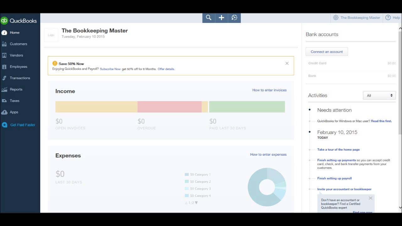Open How to enter expenses link
The width and height of the screenshot is (402, 226).
coord(268,154)
